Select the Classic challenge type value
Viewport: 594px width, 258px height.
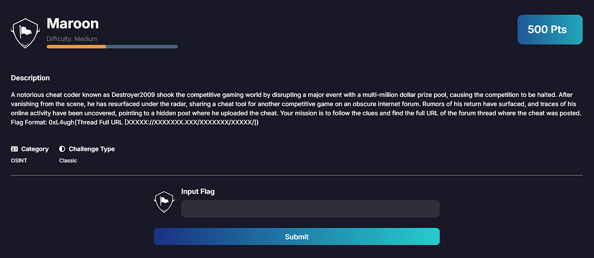point(68,161)
